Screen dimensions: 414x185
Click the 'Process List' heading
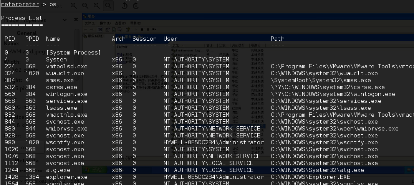click(x=22, y=18)
